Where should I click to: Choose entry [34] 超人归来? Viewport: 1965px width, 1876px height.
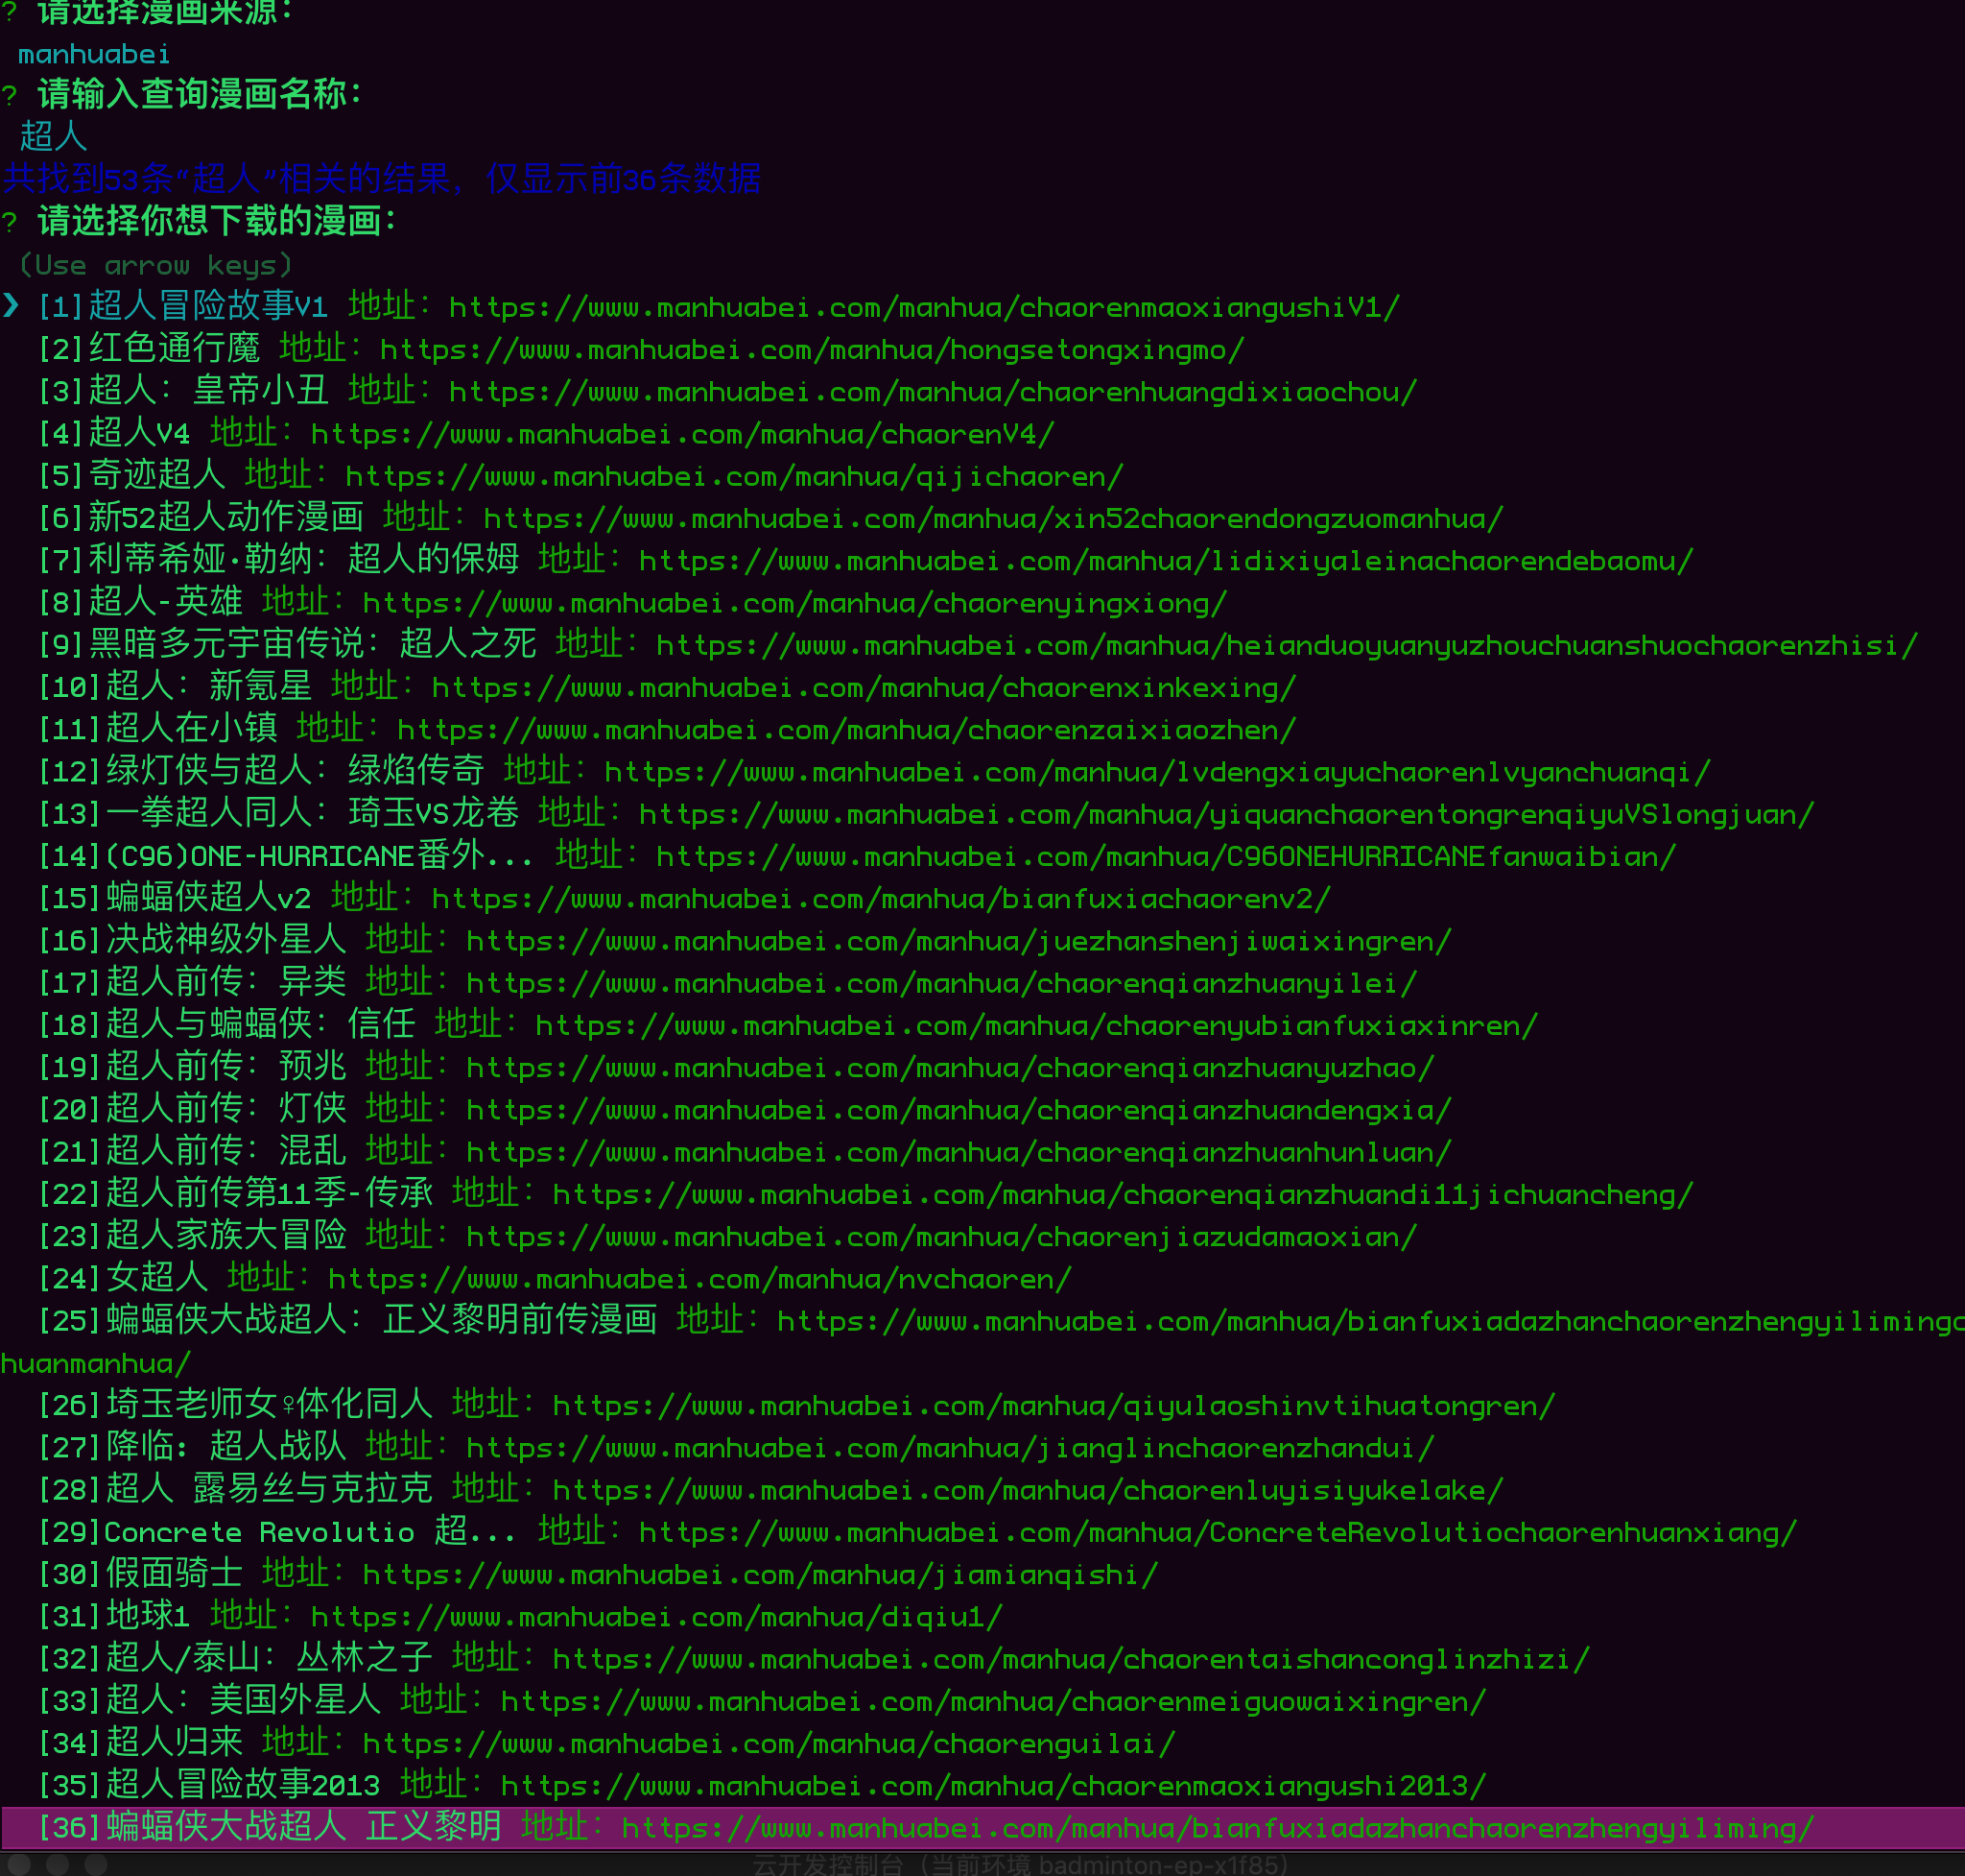[141, 1743]
